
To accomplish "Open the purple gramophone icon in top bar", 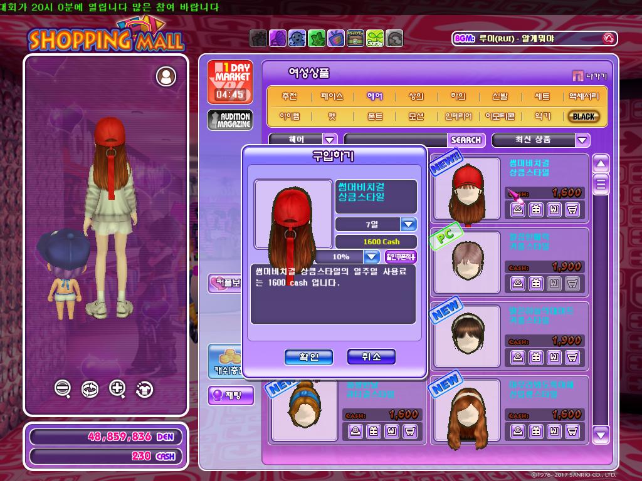I will (278, 38).
